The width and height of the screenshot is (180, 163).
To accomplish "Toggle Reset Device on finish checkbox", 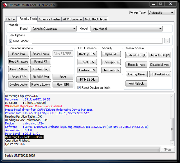I will coord(79,88).
